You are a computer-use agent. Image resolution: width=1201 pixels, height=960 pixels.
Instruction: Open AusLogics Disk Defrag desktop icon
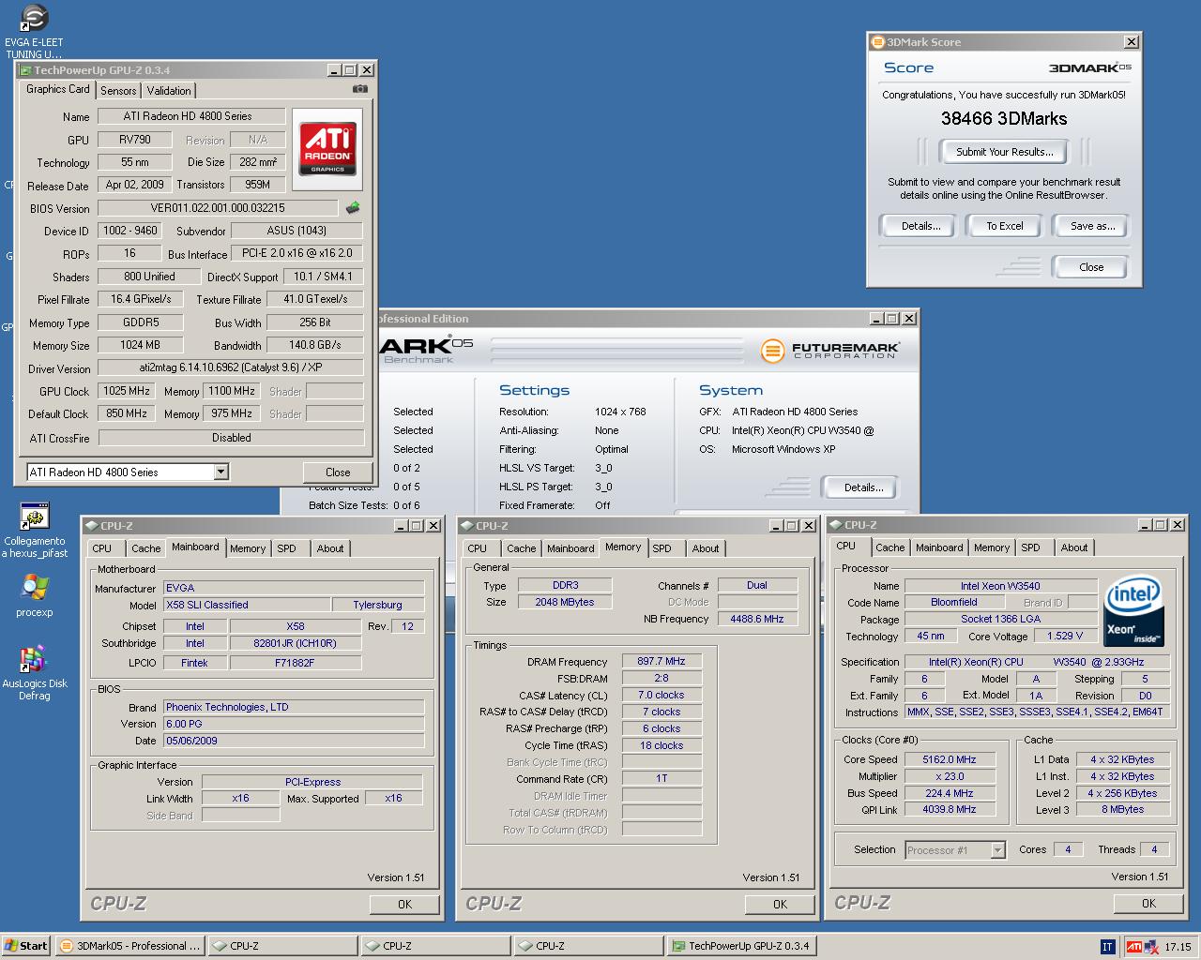coord(35,671)
